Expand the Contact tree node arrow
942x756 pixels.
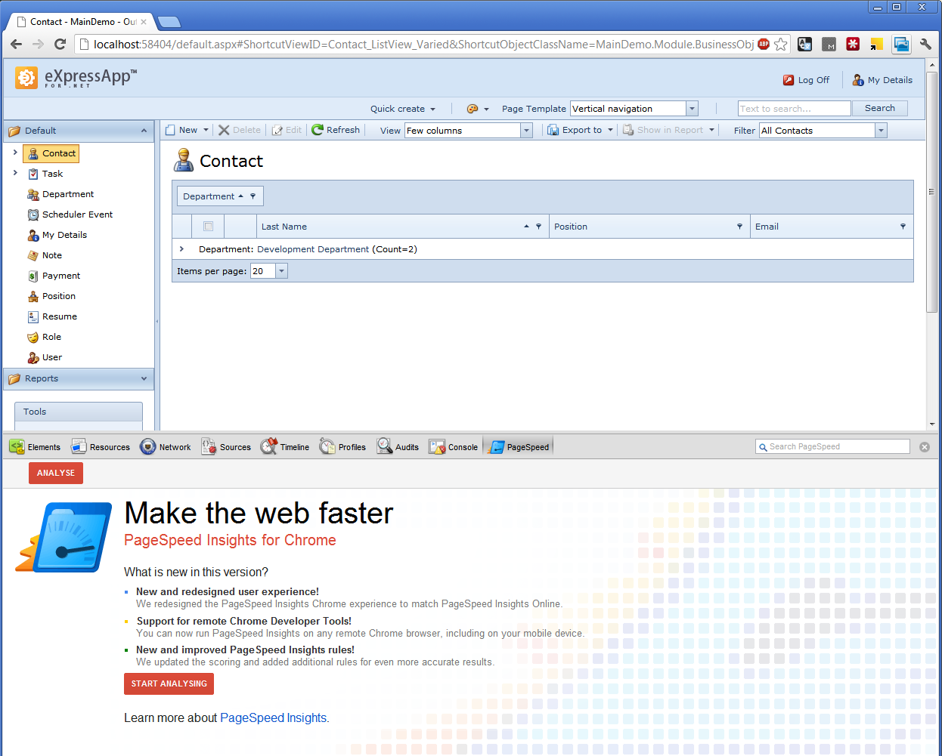[15, 153]
